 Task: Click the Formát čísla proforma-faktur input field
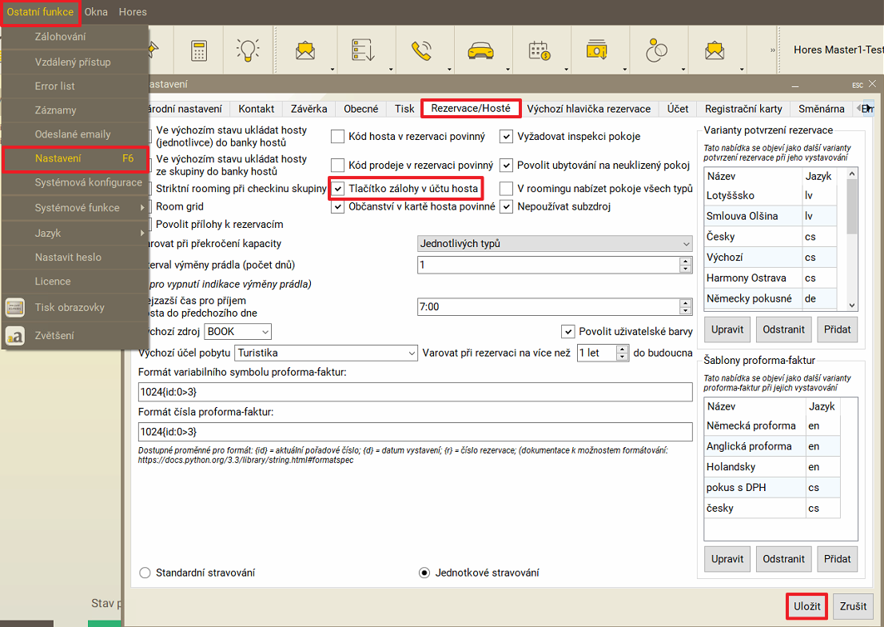point(415,432)
